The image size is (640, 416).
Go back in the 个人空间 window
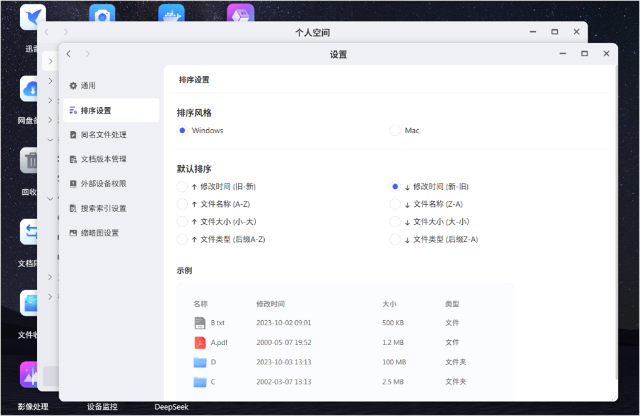point(47,32)
